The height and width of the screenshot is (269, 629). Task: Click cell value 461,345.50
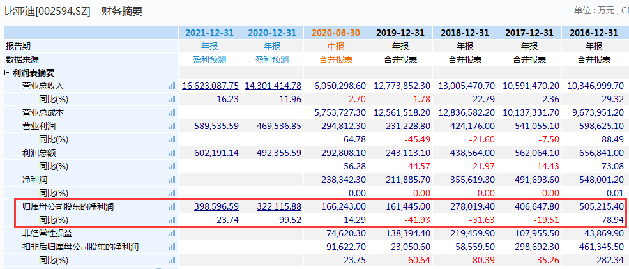pos(602,247)
